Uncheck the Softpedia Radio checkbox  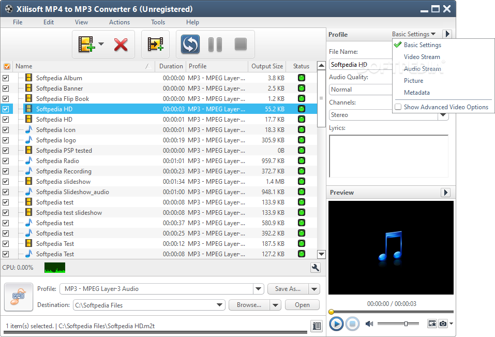click(6, 161)
